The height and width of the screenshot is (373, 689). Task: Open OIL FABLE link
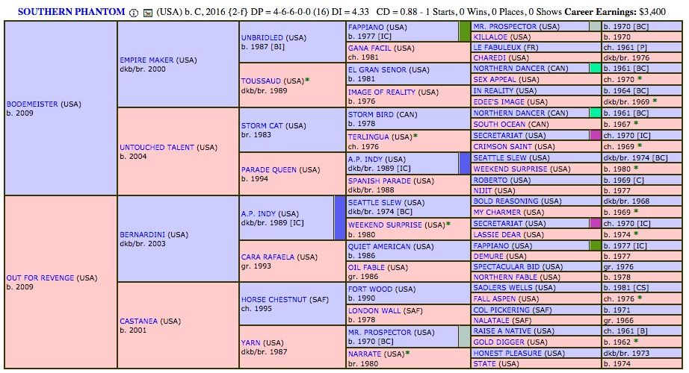click(x=366, y=267)
